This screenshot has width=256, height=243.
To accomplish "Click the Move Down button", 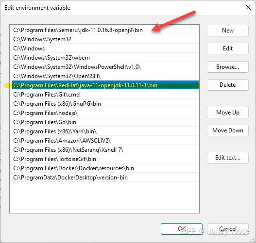I will (228, 130).
